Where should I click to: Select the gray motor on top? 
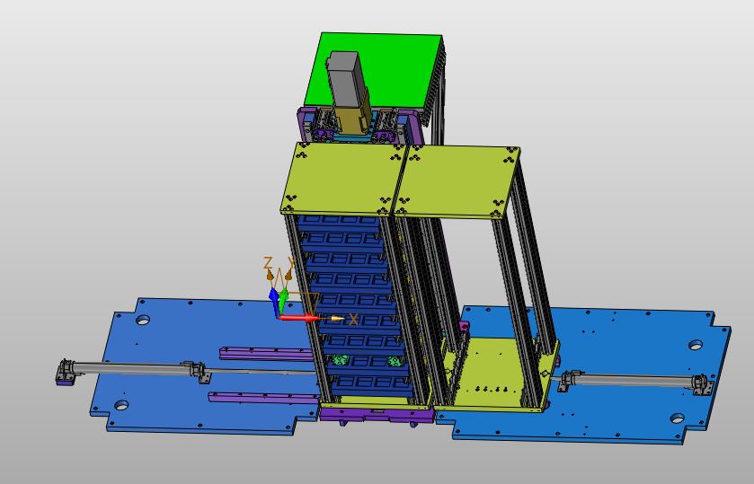[x=345, y=79]
